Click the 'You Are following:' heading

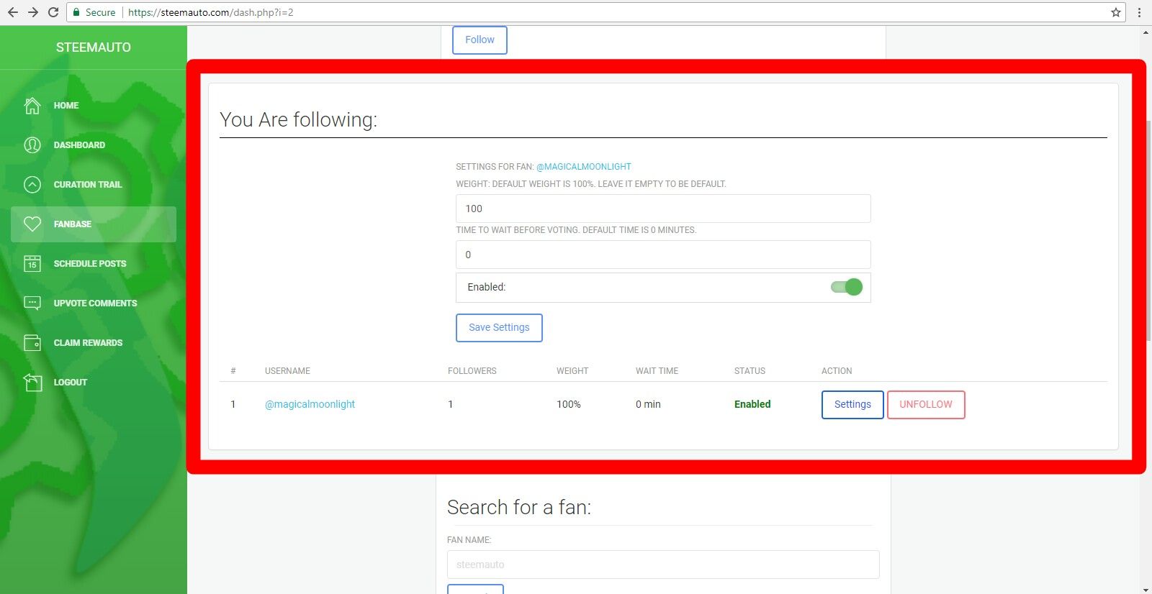click(298, 119)
